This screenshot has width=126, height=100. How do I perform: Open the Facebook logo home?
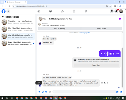coord(4,11)
